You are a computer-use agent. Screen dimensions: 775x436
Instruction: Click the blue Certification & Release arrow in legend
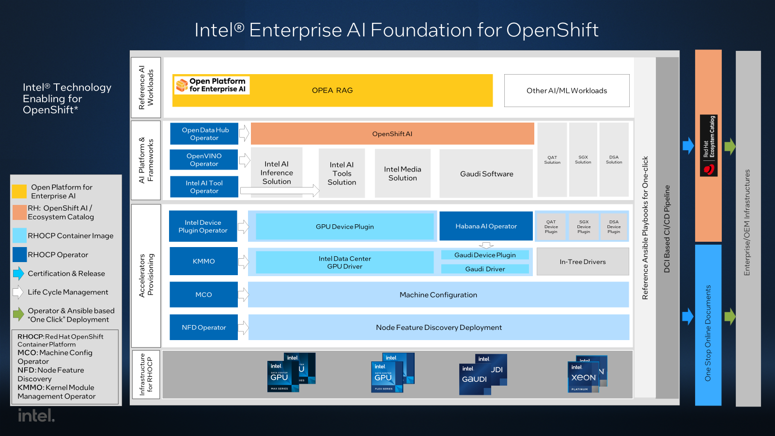tap(18, 274)
